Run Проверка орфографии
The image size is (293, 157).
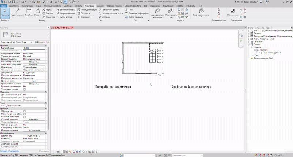coord(137,14)
